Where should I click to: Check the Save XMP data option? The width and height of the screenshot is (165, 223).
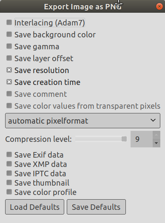pyautogui.click(x=9, y=164)
